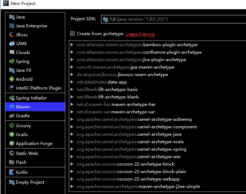Select cocoon-22-archetype-block-plain row text
This screenshot has height=194, width=246.
click(x=131, y=172)
